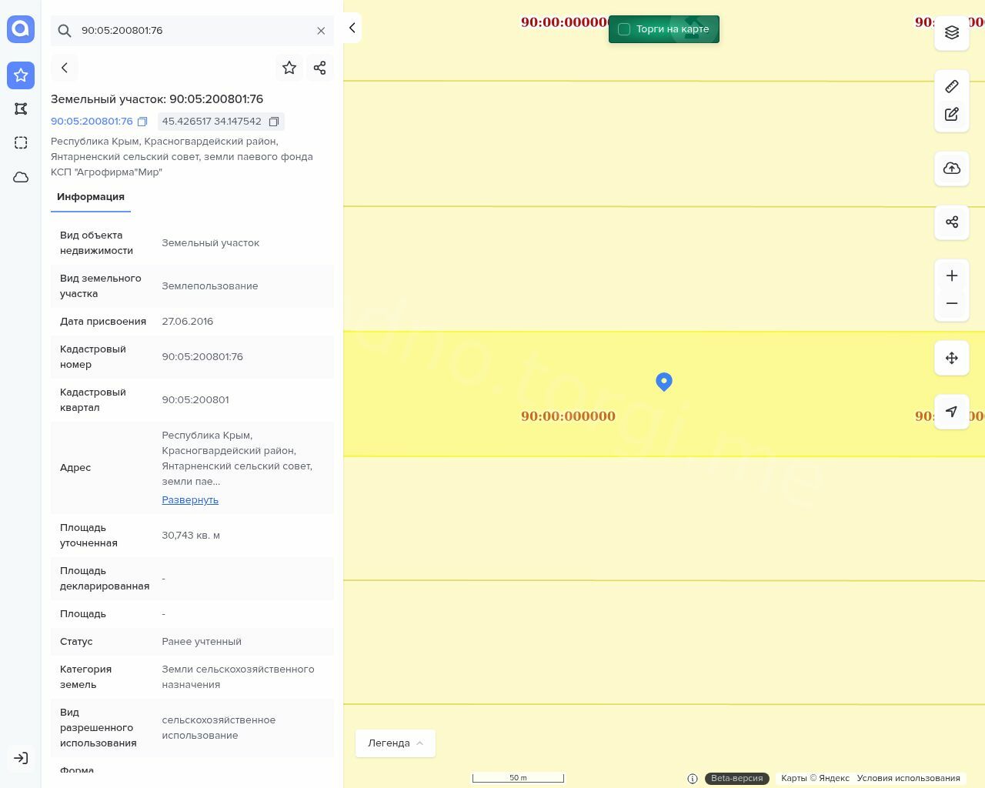The image size is (985, 788).
Task: Click the locate me arrow icon
Action: click(952, 412)
